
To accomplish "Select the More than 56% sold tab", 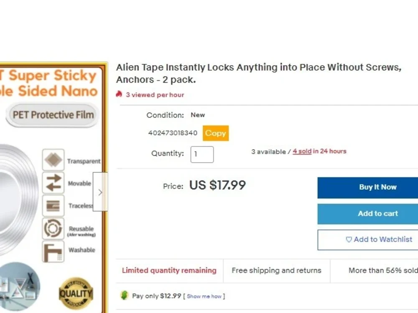I will coord(374,270).
